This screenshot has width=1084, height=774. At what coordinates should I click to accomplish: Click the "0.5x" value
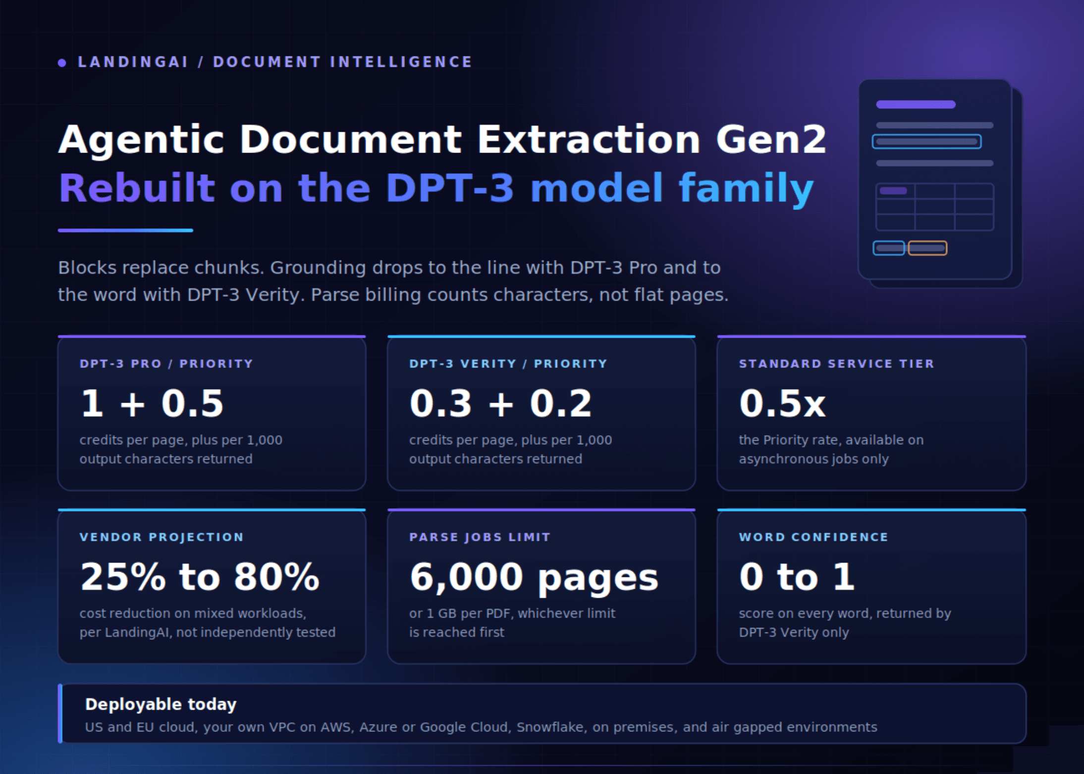(x=782, y=403)
